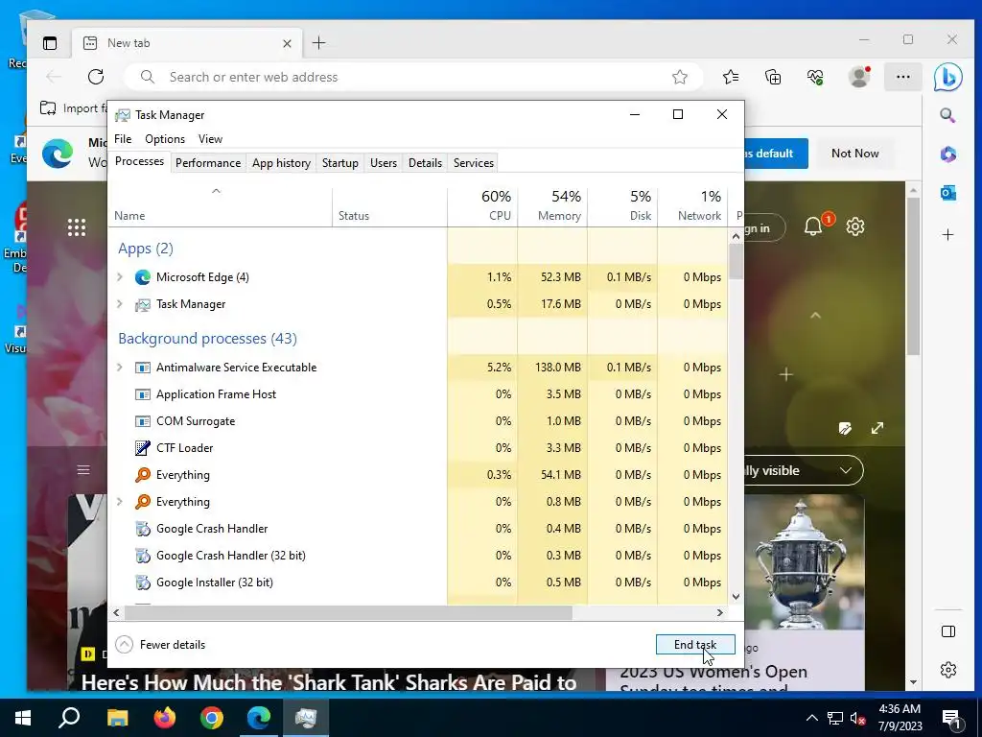The image size is (982, 737).
Task: Add a sidebar app with plus icon
Action: [947, 235]
